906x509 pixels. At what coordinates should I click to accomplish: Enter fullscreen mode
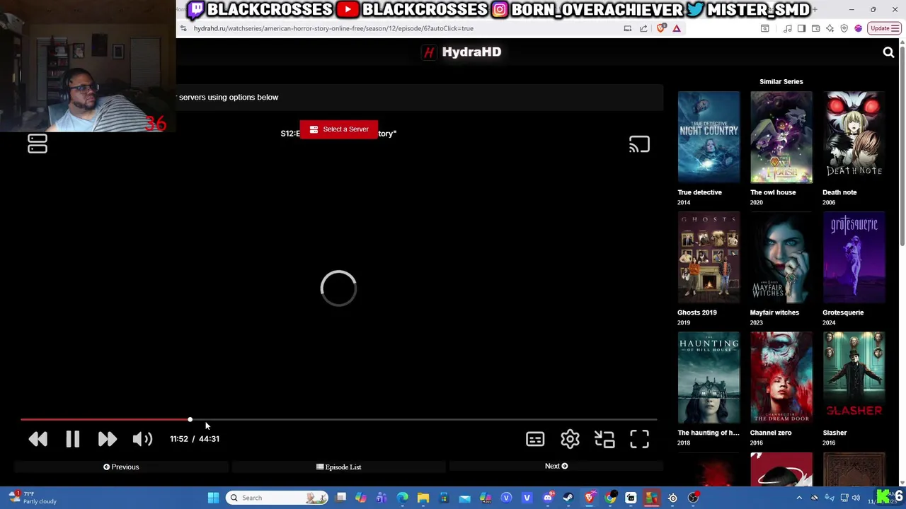click(x=639, y=439)
